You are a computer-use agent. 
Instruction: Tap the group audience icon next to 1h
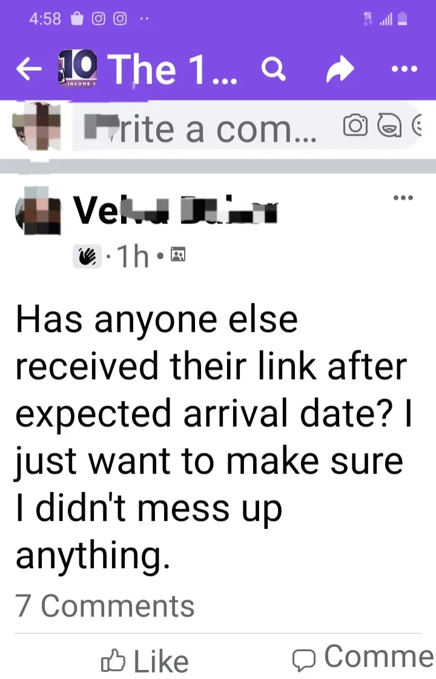tap(178, 254)
